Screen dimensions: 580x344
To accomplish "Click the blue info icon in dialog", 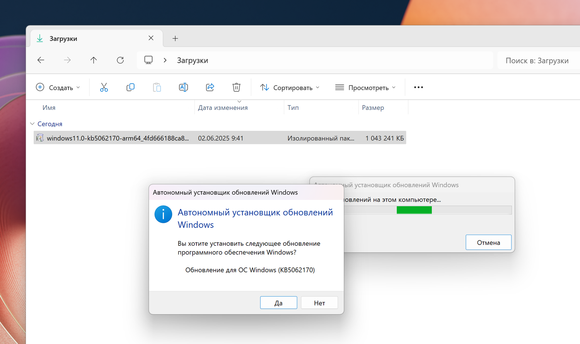I will [x=164, y=214].
